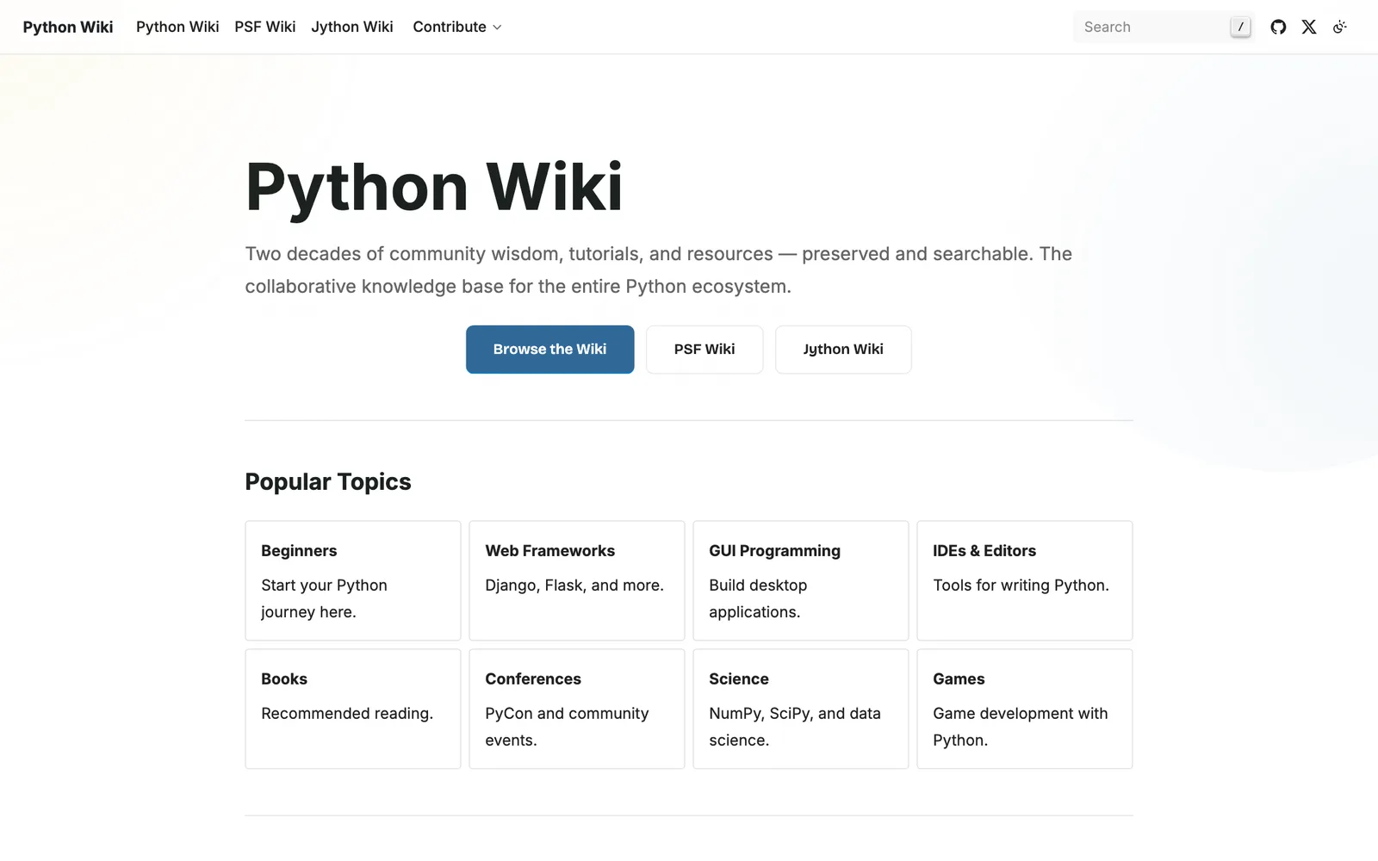Image resolution: width=1378 pixels, height=861 pixels.
Task: Click the Popular Topics heading
Action: [x=328, y=482]
